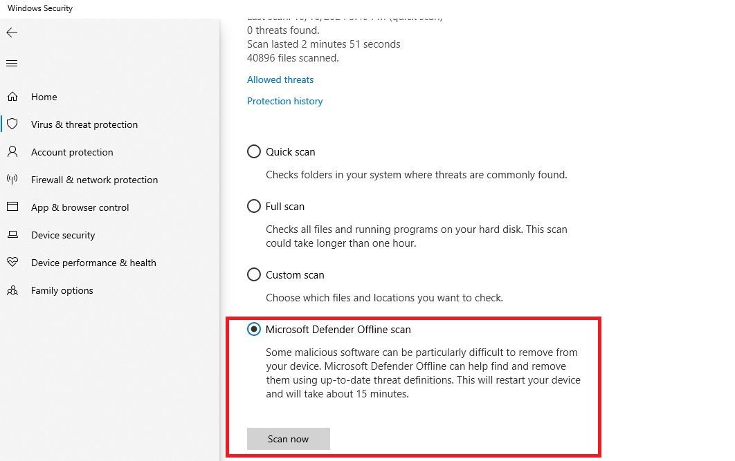
Task: Select the Home house icon
Action: (12, 97)
